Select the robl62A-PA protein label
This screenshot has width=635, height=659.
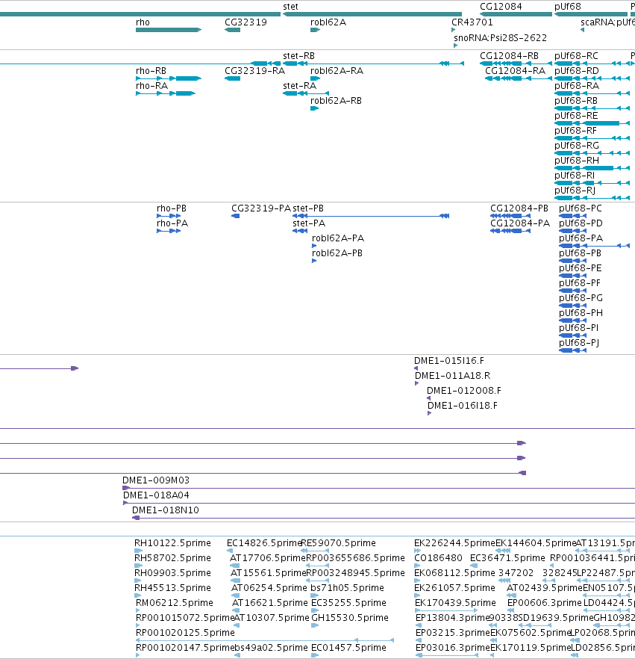(x=338, y=238)
